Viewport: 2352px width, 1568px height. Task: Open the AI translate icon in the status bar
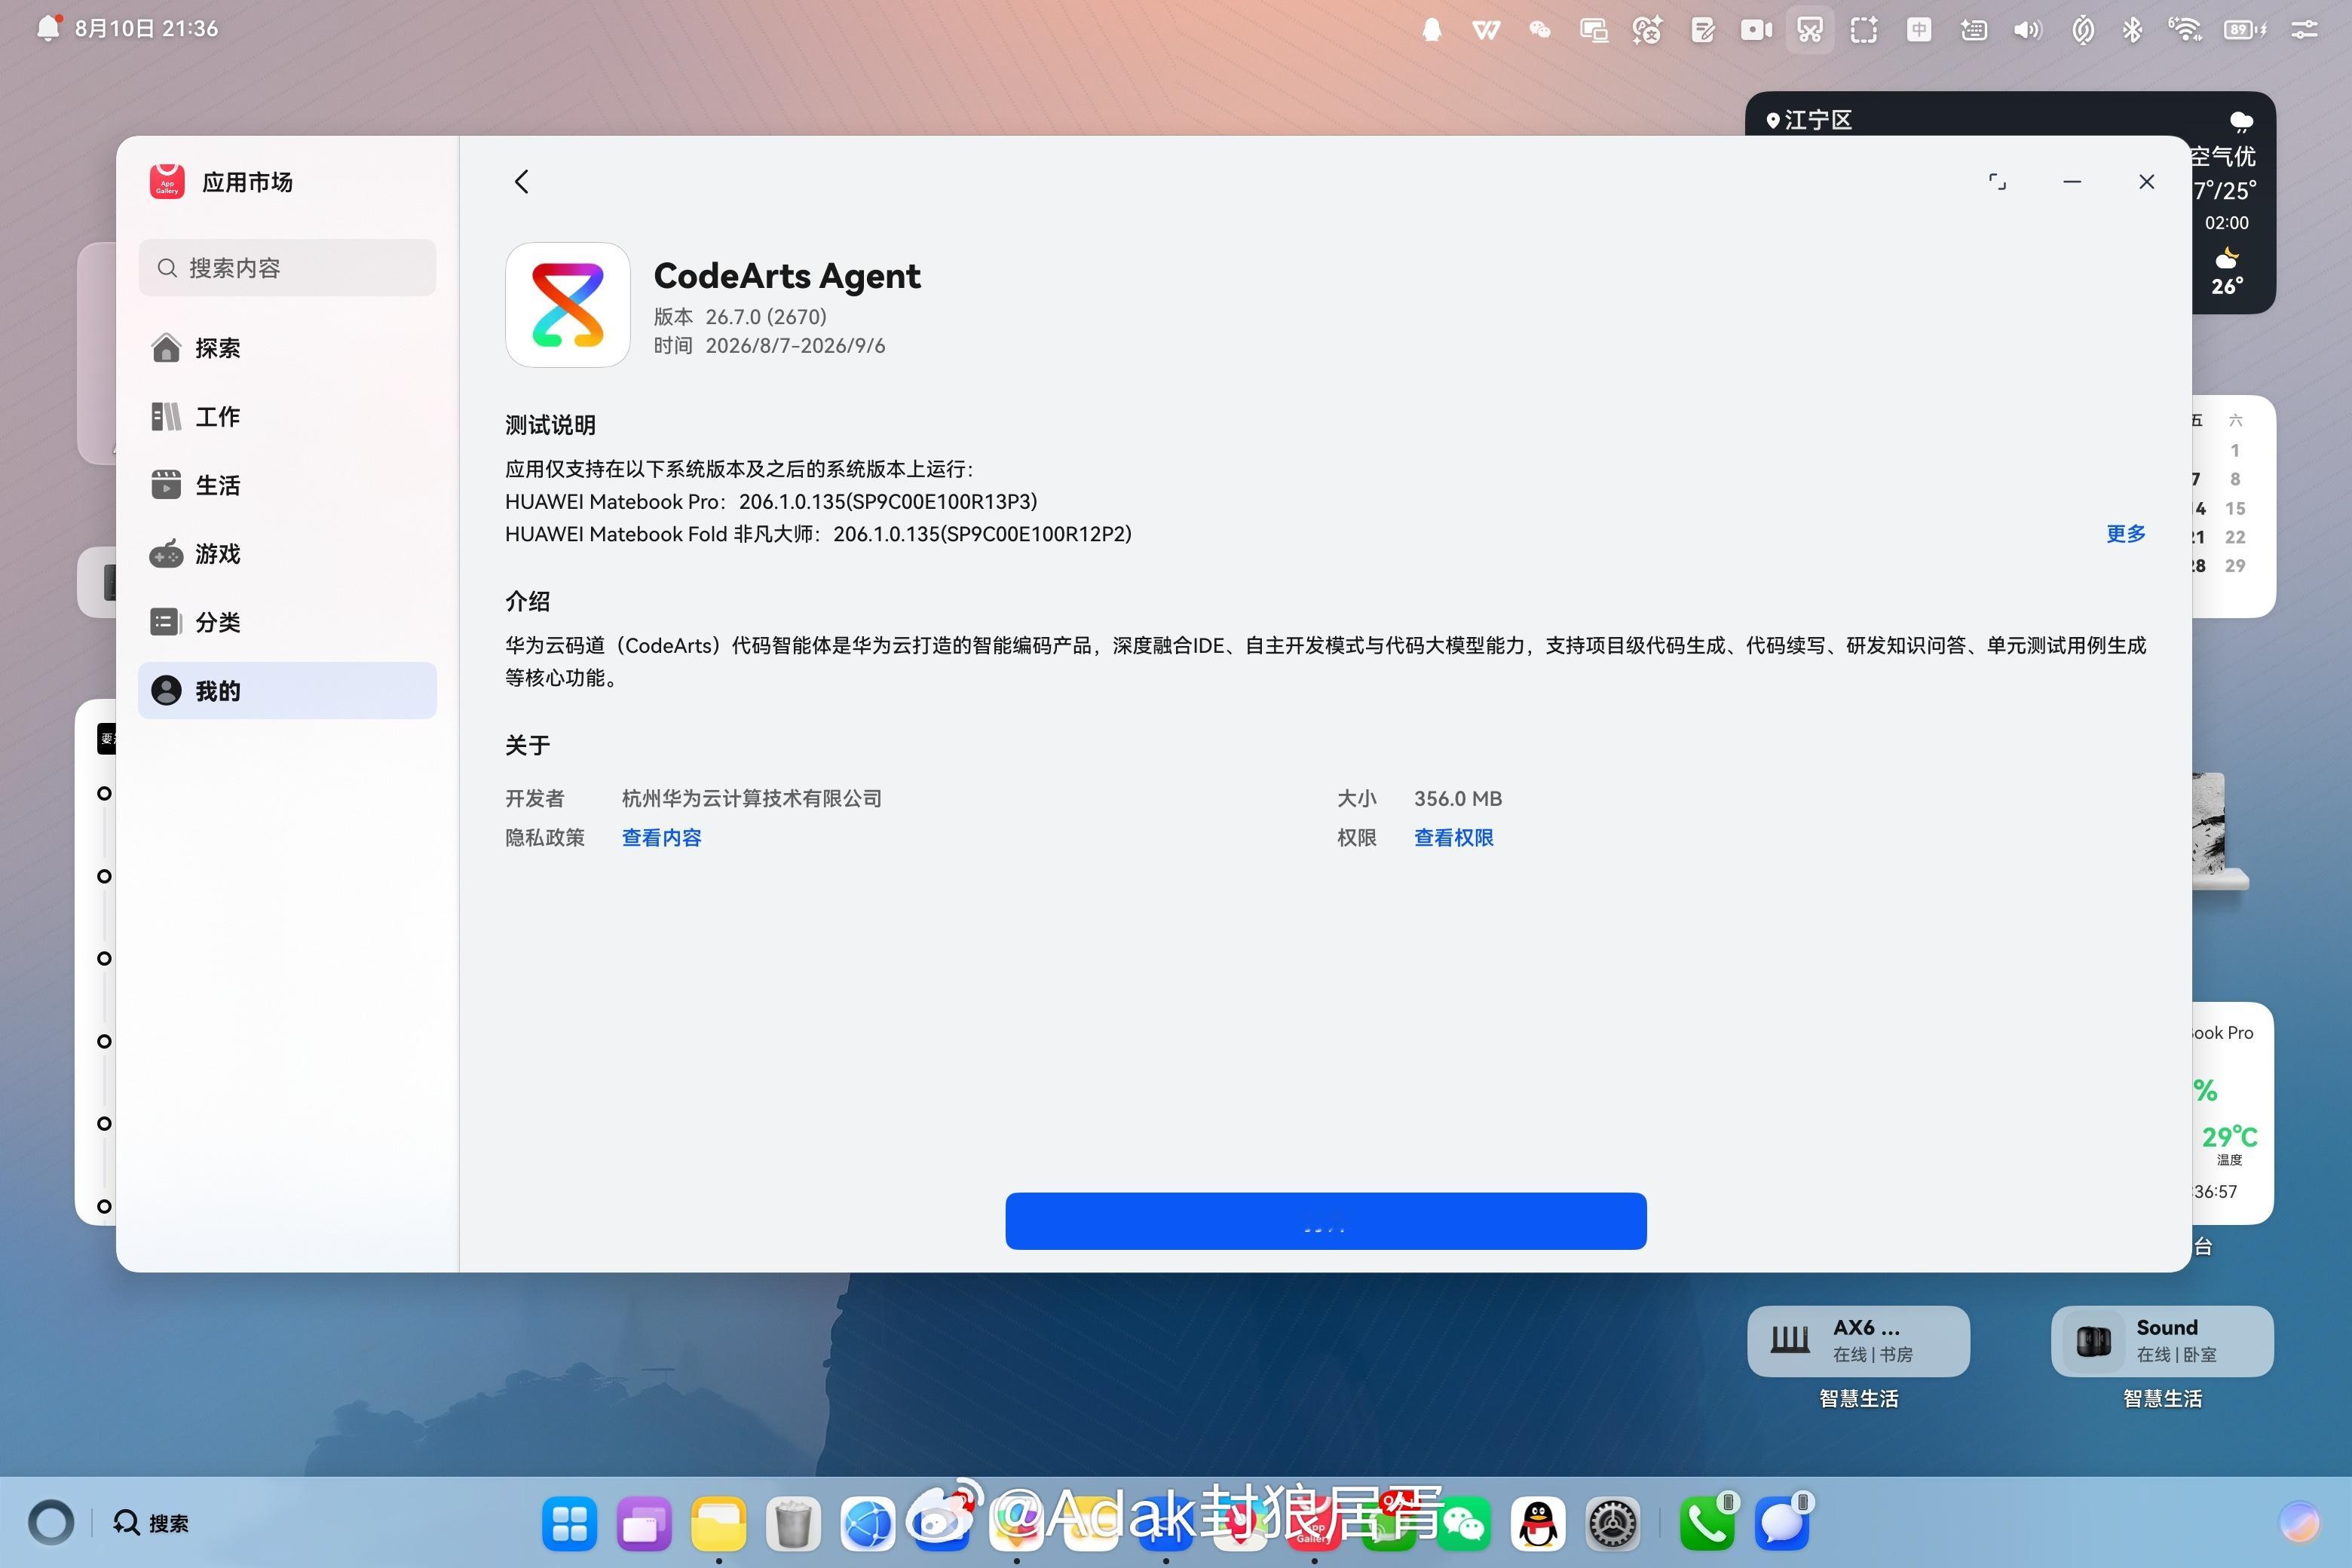tap(1647, 30)
